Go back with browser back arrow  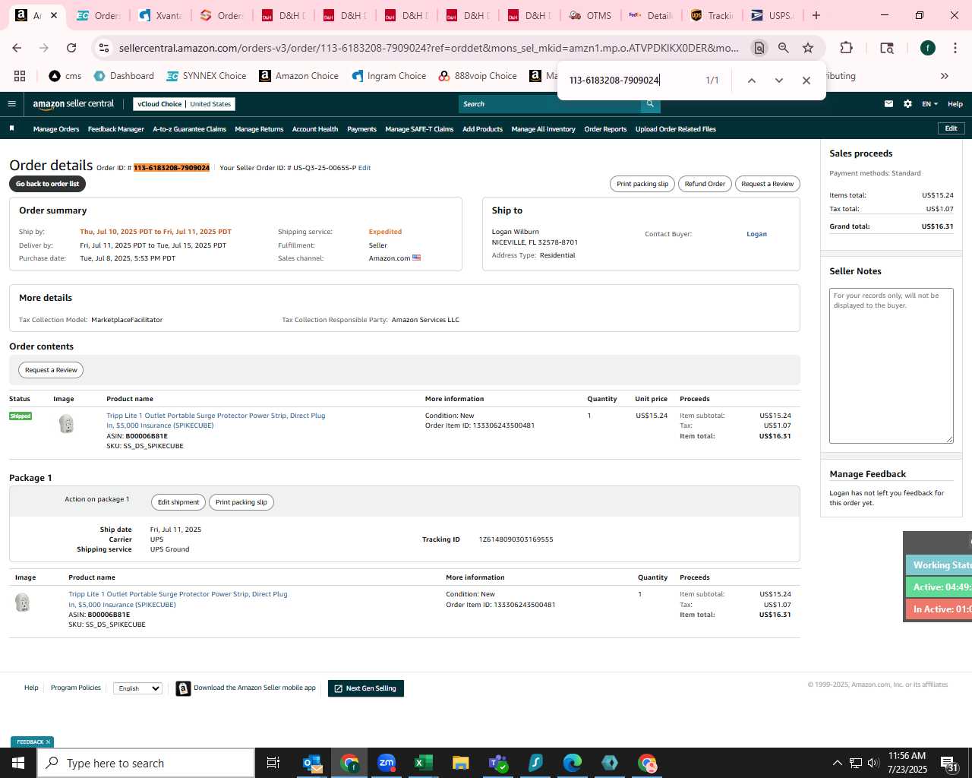(x=17, y=48)
